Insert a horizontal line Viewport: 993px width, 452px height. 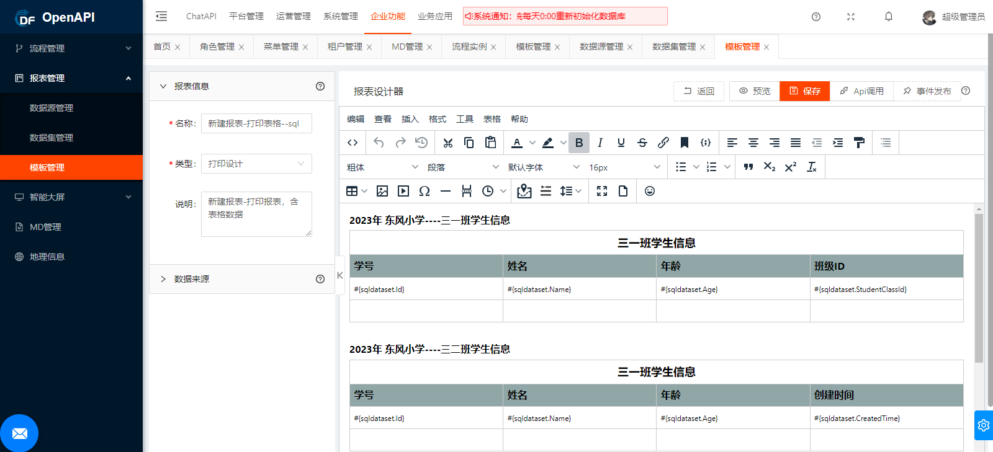pos(446,191)
